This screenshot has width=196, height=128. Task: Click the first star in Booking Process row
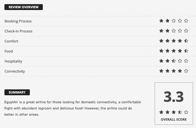[161, 21]
